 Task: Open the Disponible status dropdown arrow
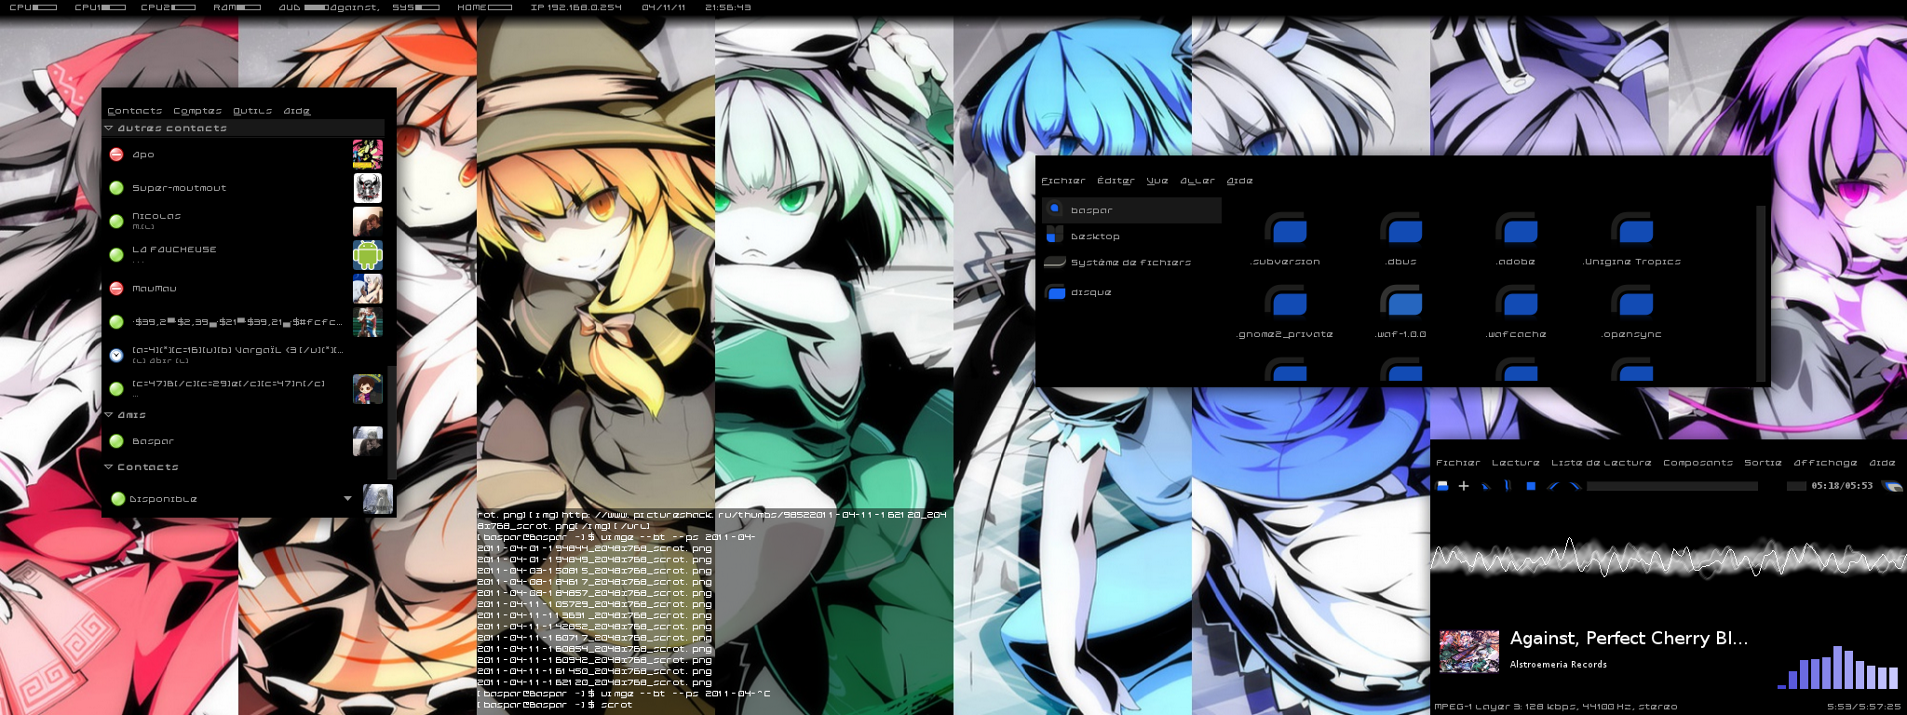348,499
